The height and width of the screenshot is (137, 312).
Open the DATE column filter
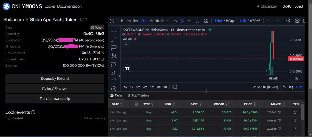click(x=122, y=104)
